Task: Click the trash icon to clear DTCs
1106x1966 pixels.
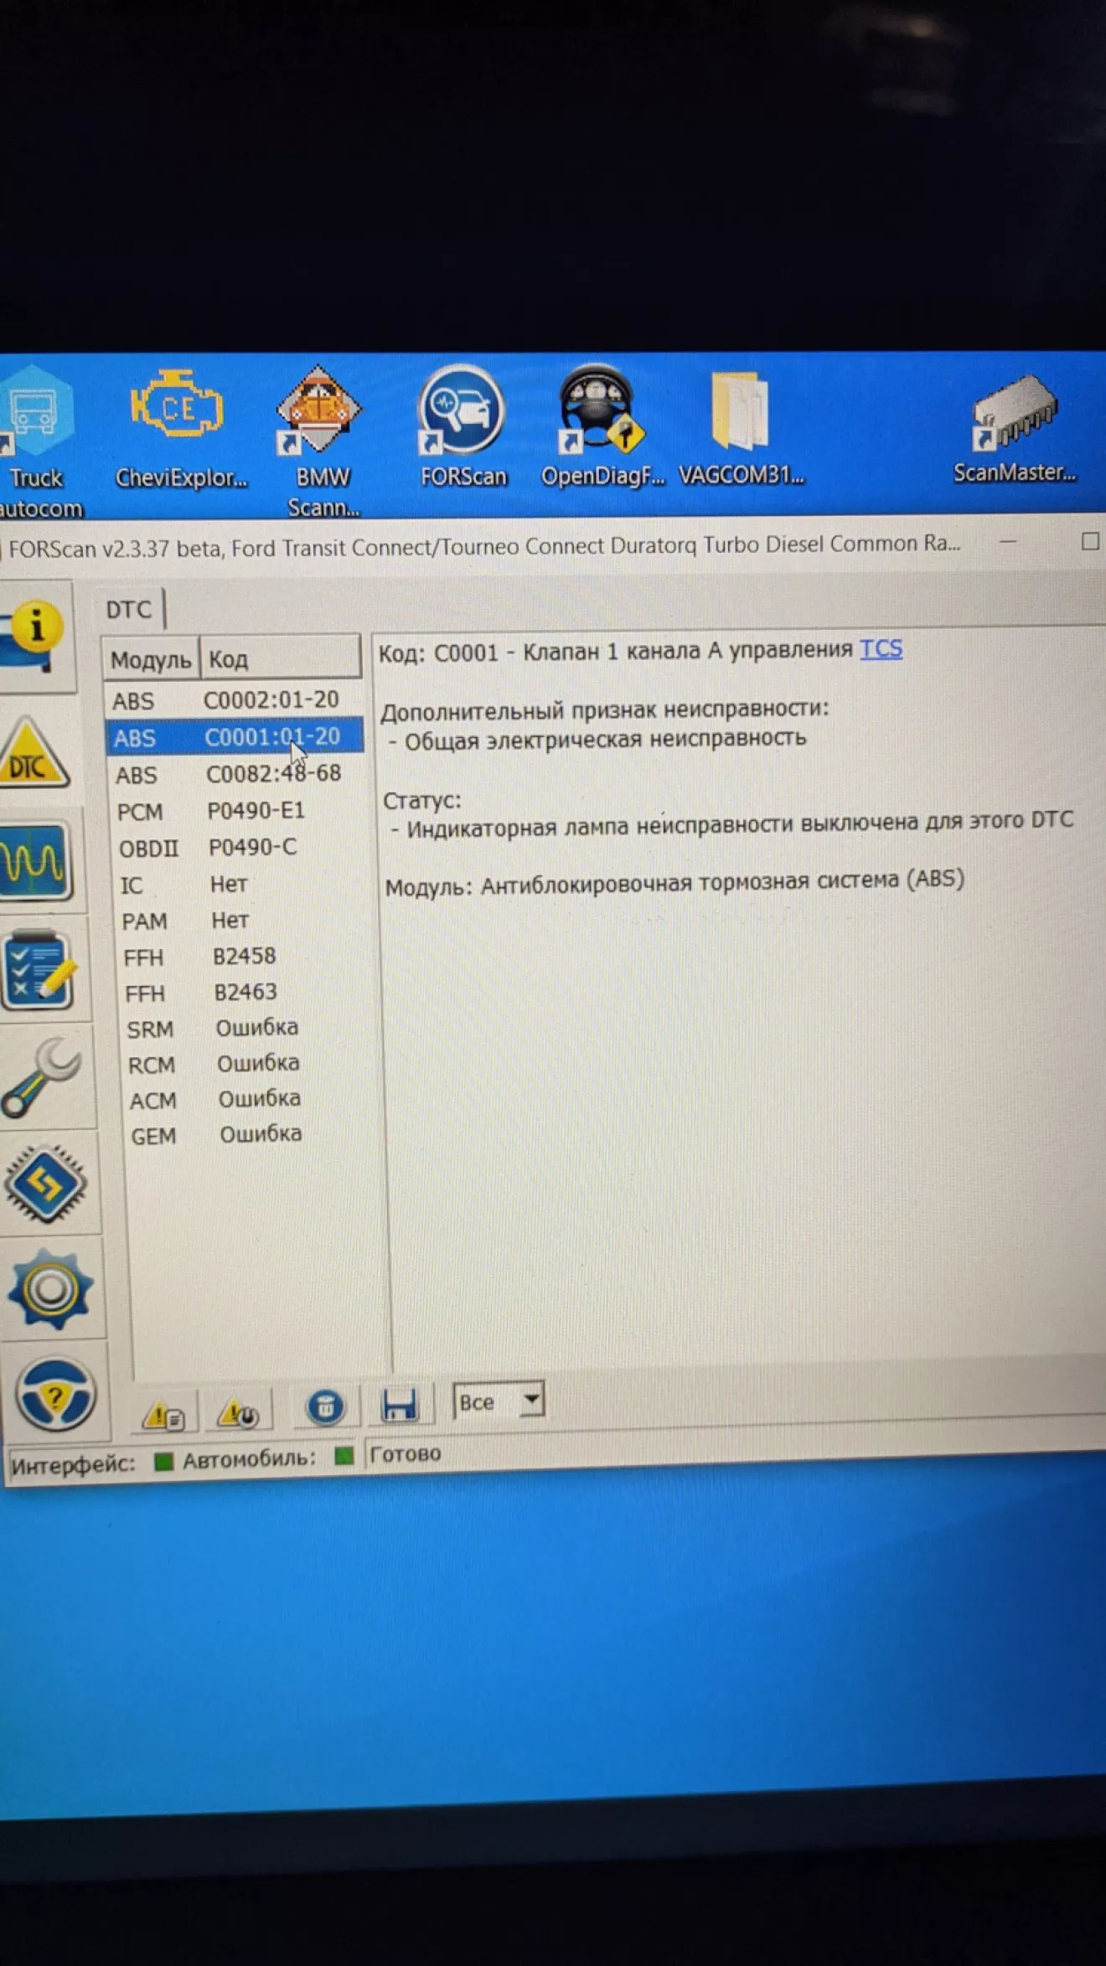Action: 325,1406
